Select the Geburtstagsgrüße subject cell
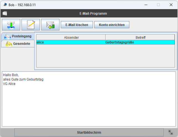This screenshot has height=137, width=178. pos(140,42)
